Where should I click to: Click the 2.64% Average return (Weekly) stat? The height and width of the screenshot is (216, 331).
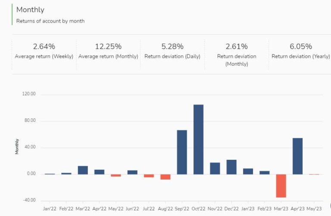point(44,51)
